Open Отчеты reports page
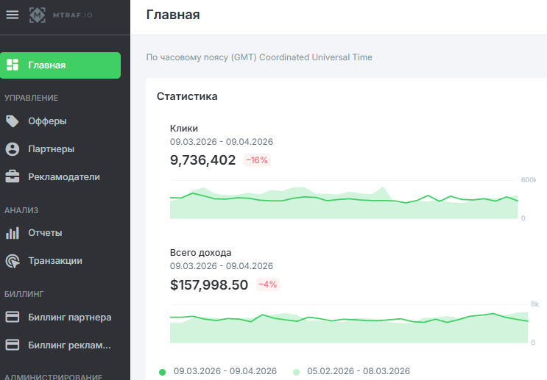547x380 pixels. coord(45,233)
